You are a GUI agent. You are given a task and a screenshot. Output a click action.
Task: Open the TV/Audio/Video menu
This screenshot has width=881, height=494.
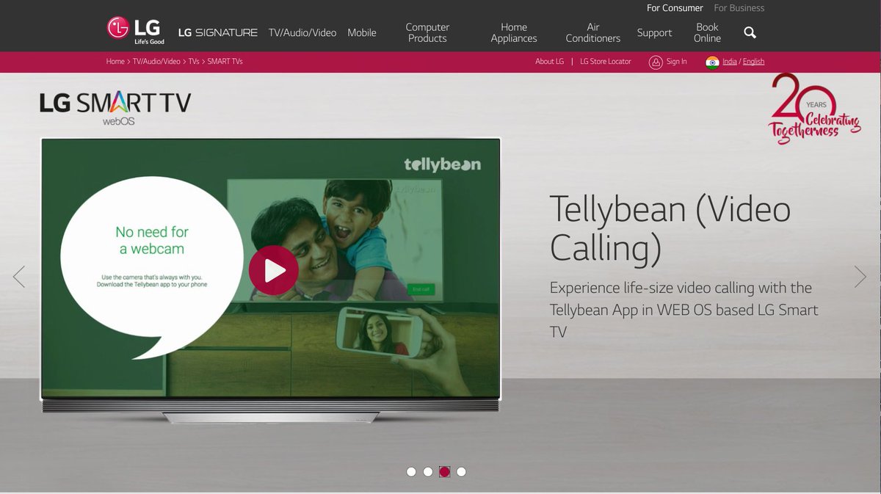[302, 32]
